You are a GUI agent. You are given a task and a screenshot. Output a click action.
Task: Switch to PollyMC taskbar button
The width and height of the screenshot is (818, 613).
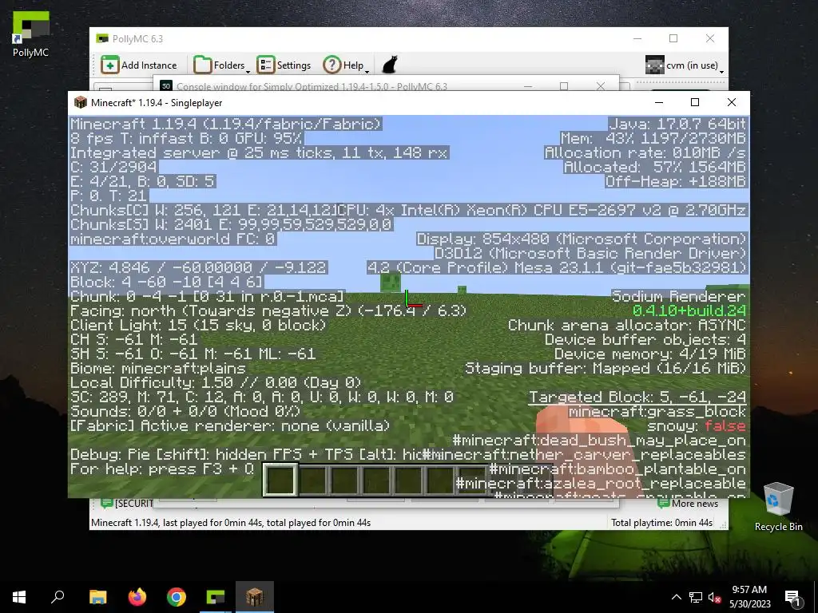(x=216, y=597)
